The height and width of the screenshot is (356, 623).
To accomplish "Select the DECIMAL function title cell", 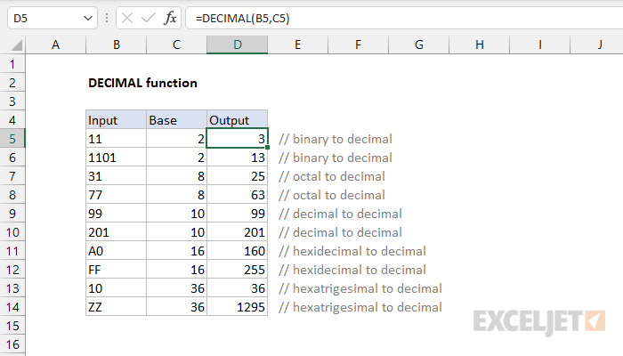I will 142,83.
